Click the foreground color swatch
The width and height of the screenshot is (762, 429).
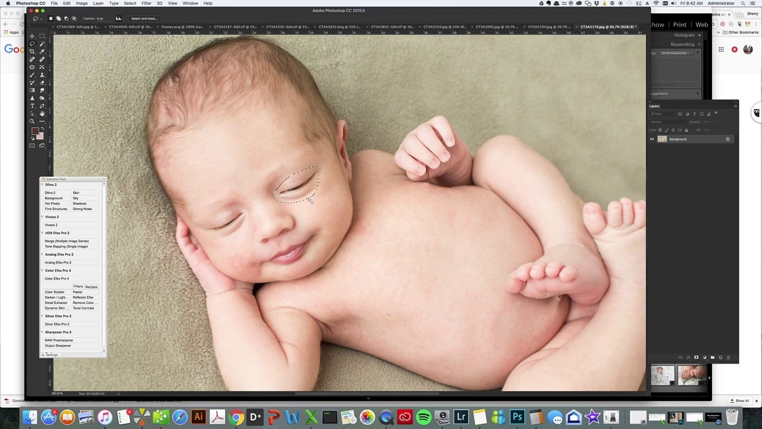(x=35, y=130)
